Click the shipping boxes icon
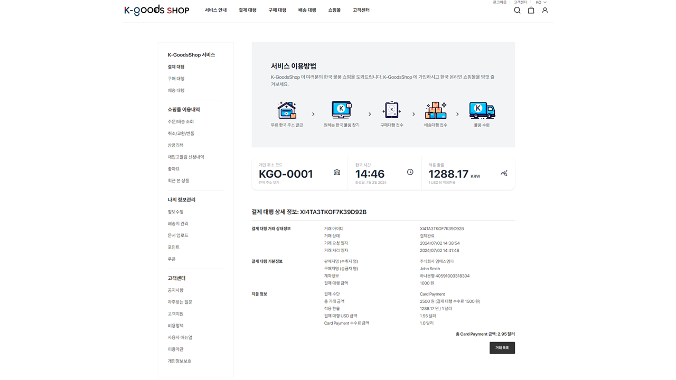Image resolution: width=676 pixels, height=380 pixels. click(x=436, y=110)
